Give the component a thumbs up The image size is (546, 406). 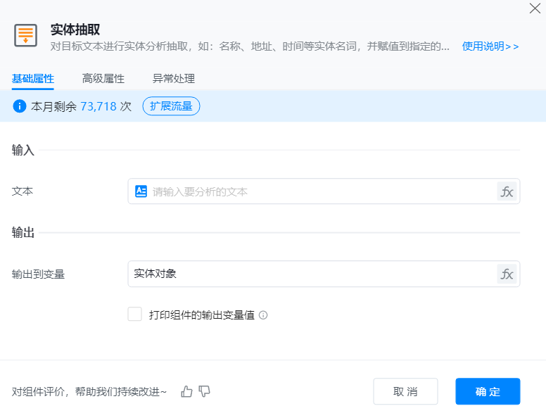[186, 391]
